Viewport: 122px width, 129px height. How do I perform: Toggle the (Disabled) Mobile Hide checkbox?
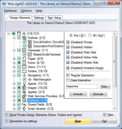[68, 62]
